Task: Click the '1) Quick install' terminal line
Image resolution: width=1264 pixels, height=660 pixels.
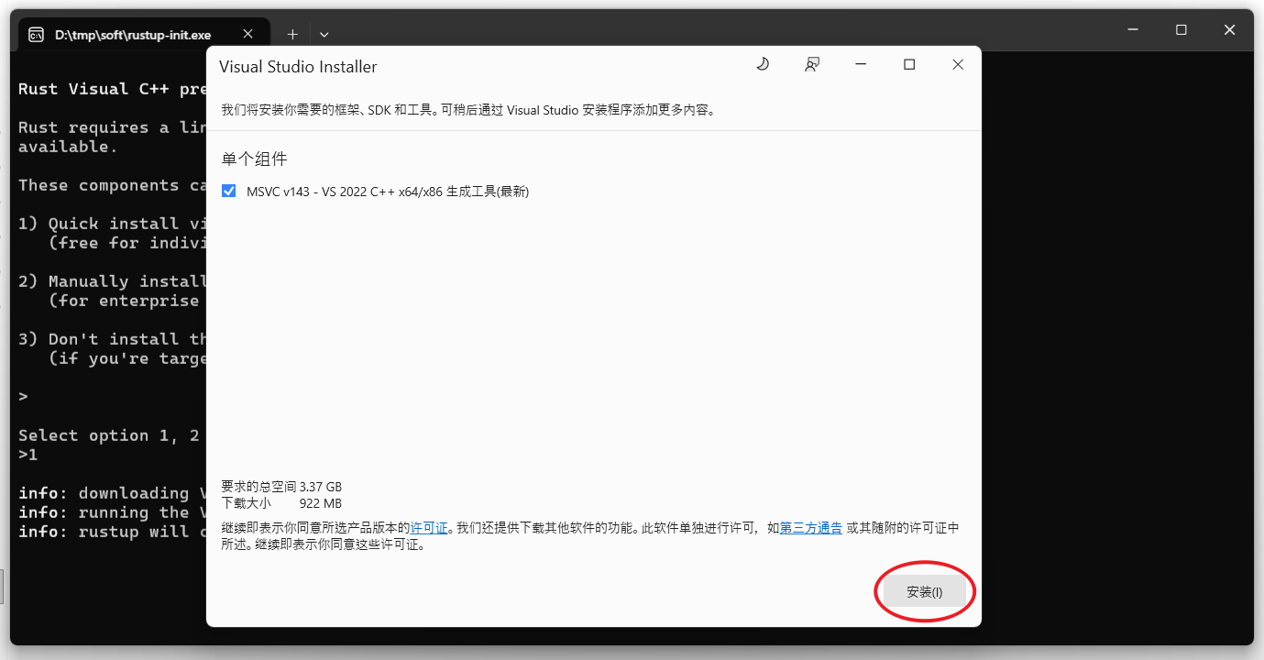Action: [112, 224]
